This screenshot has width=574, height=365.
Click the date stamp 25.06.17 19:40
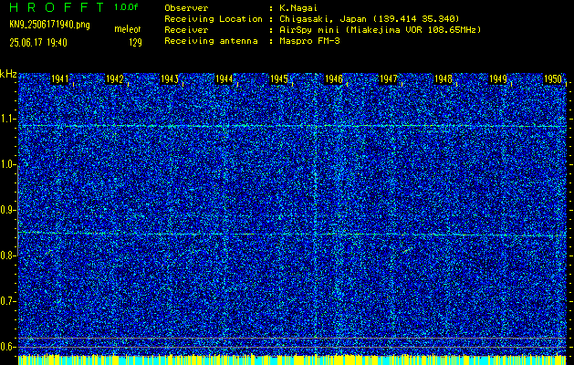click(x=38, y=43)
